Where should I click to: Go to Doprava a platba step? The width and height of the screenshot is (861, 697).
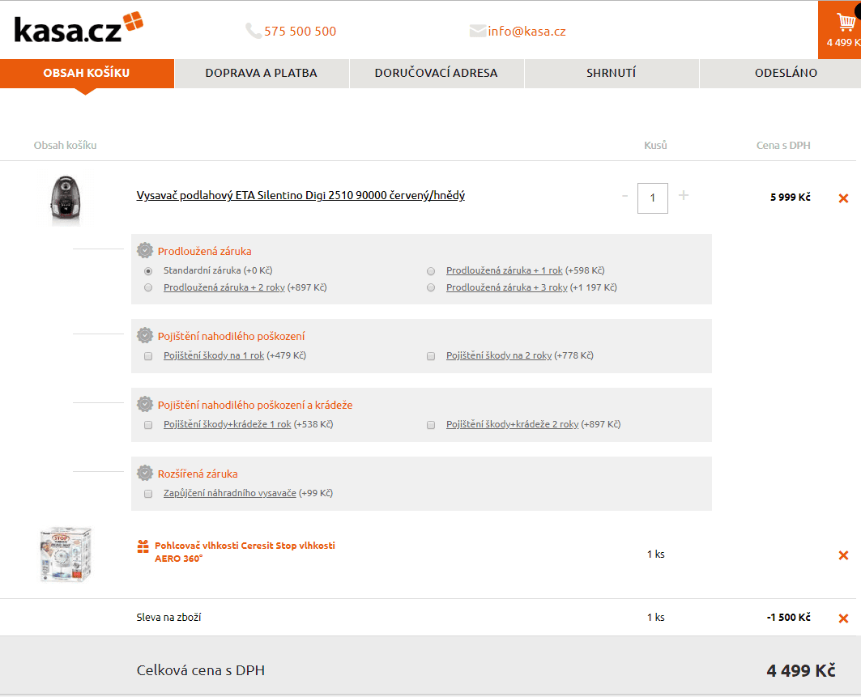point(262,73)
